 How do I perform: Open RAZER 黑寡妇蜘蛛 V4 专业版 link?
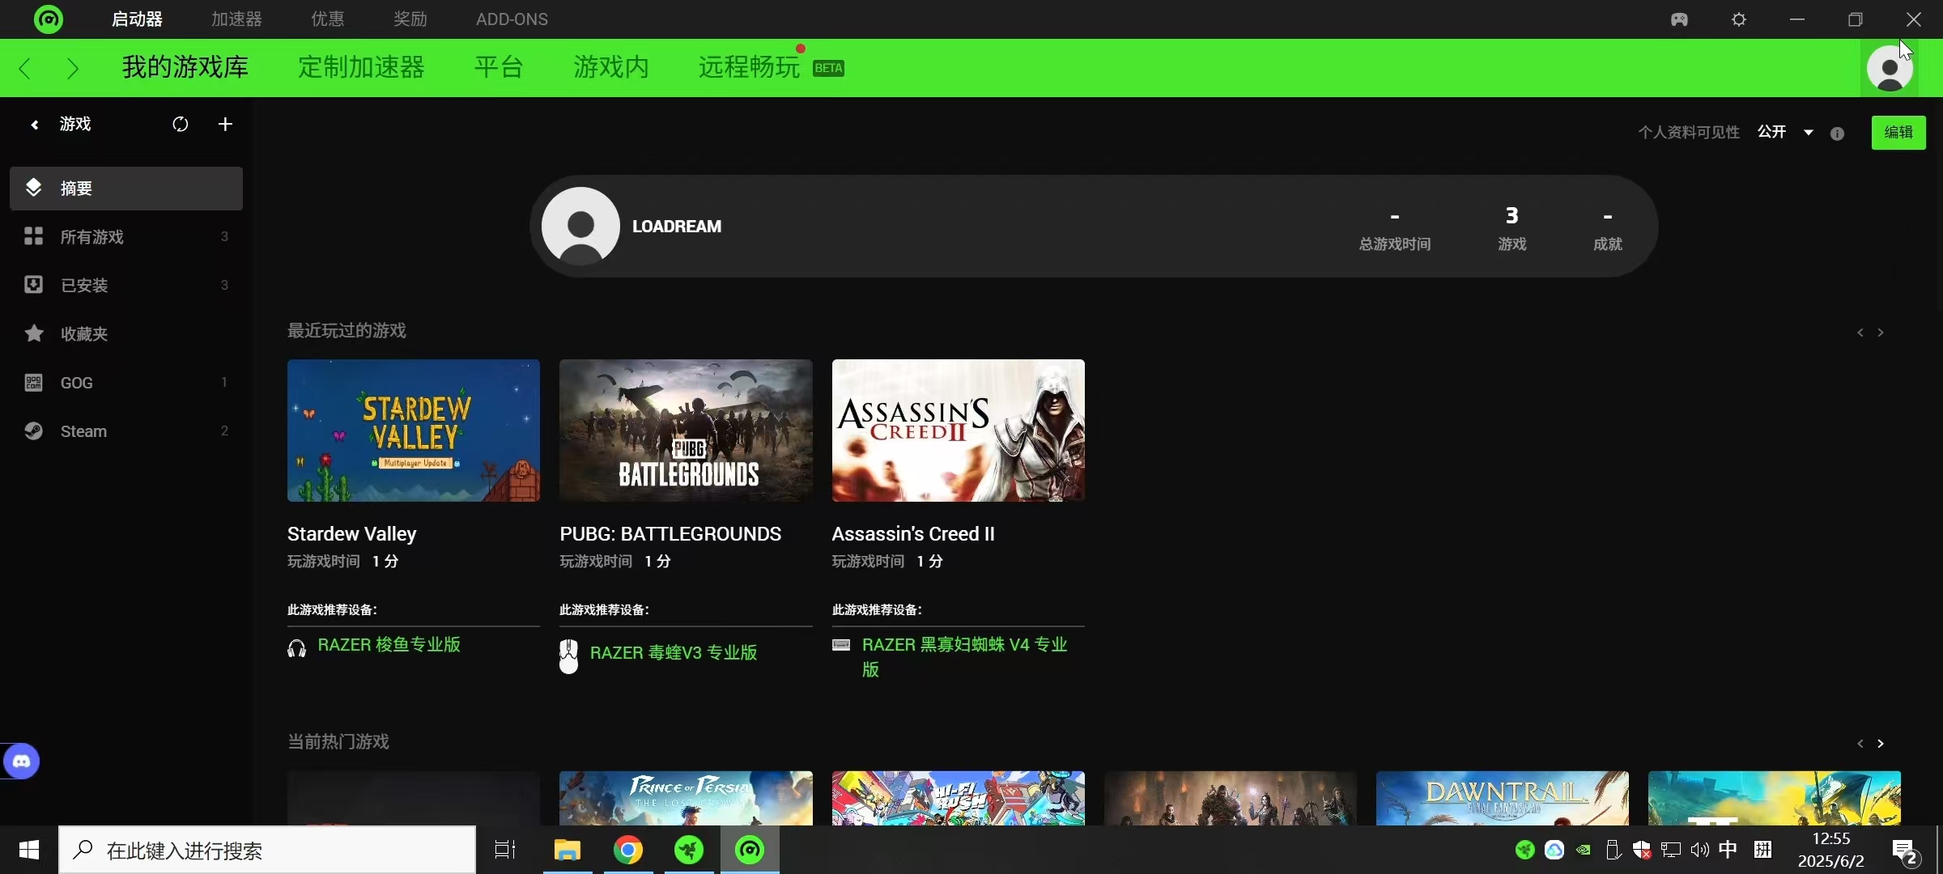[965, 657]
